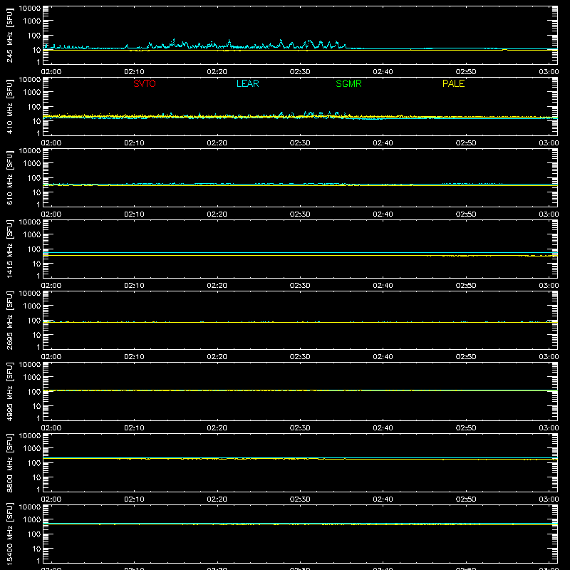Click the 10000 y-tick on 245 MHz plot
The width and height of the screenshot is (570, 570).
(30, 9)
